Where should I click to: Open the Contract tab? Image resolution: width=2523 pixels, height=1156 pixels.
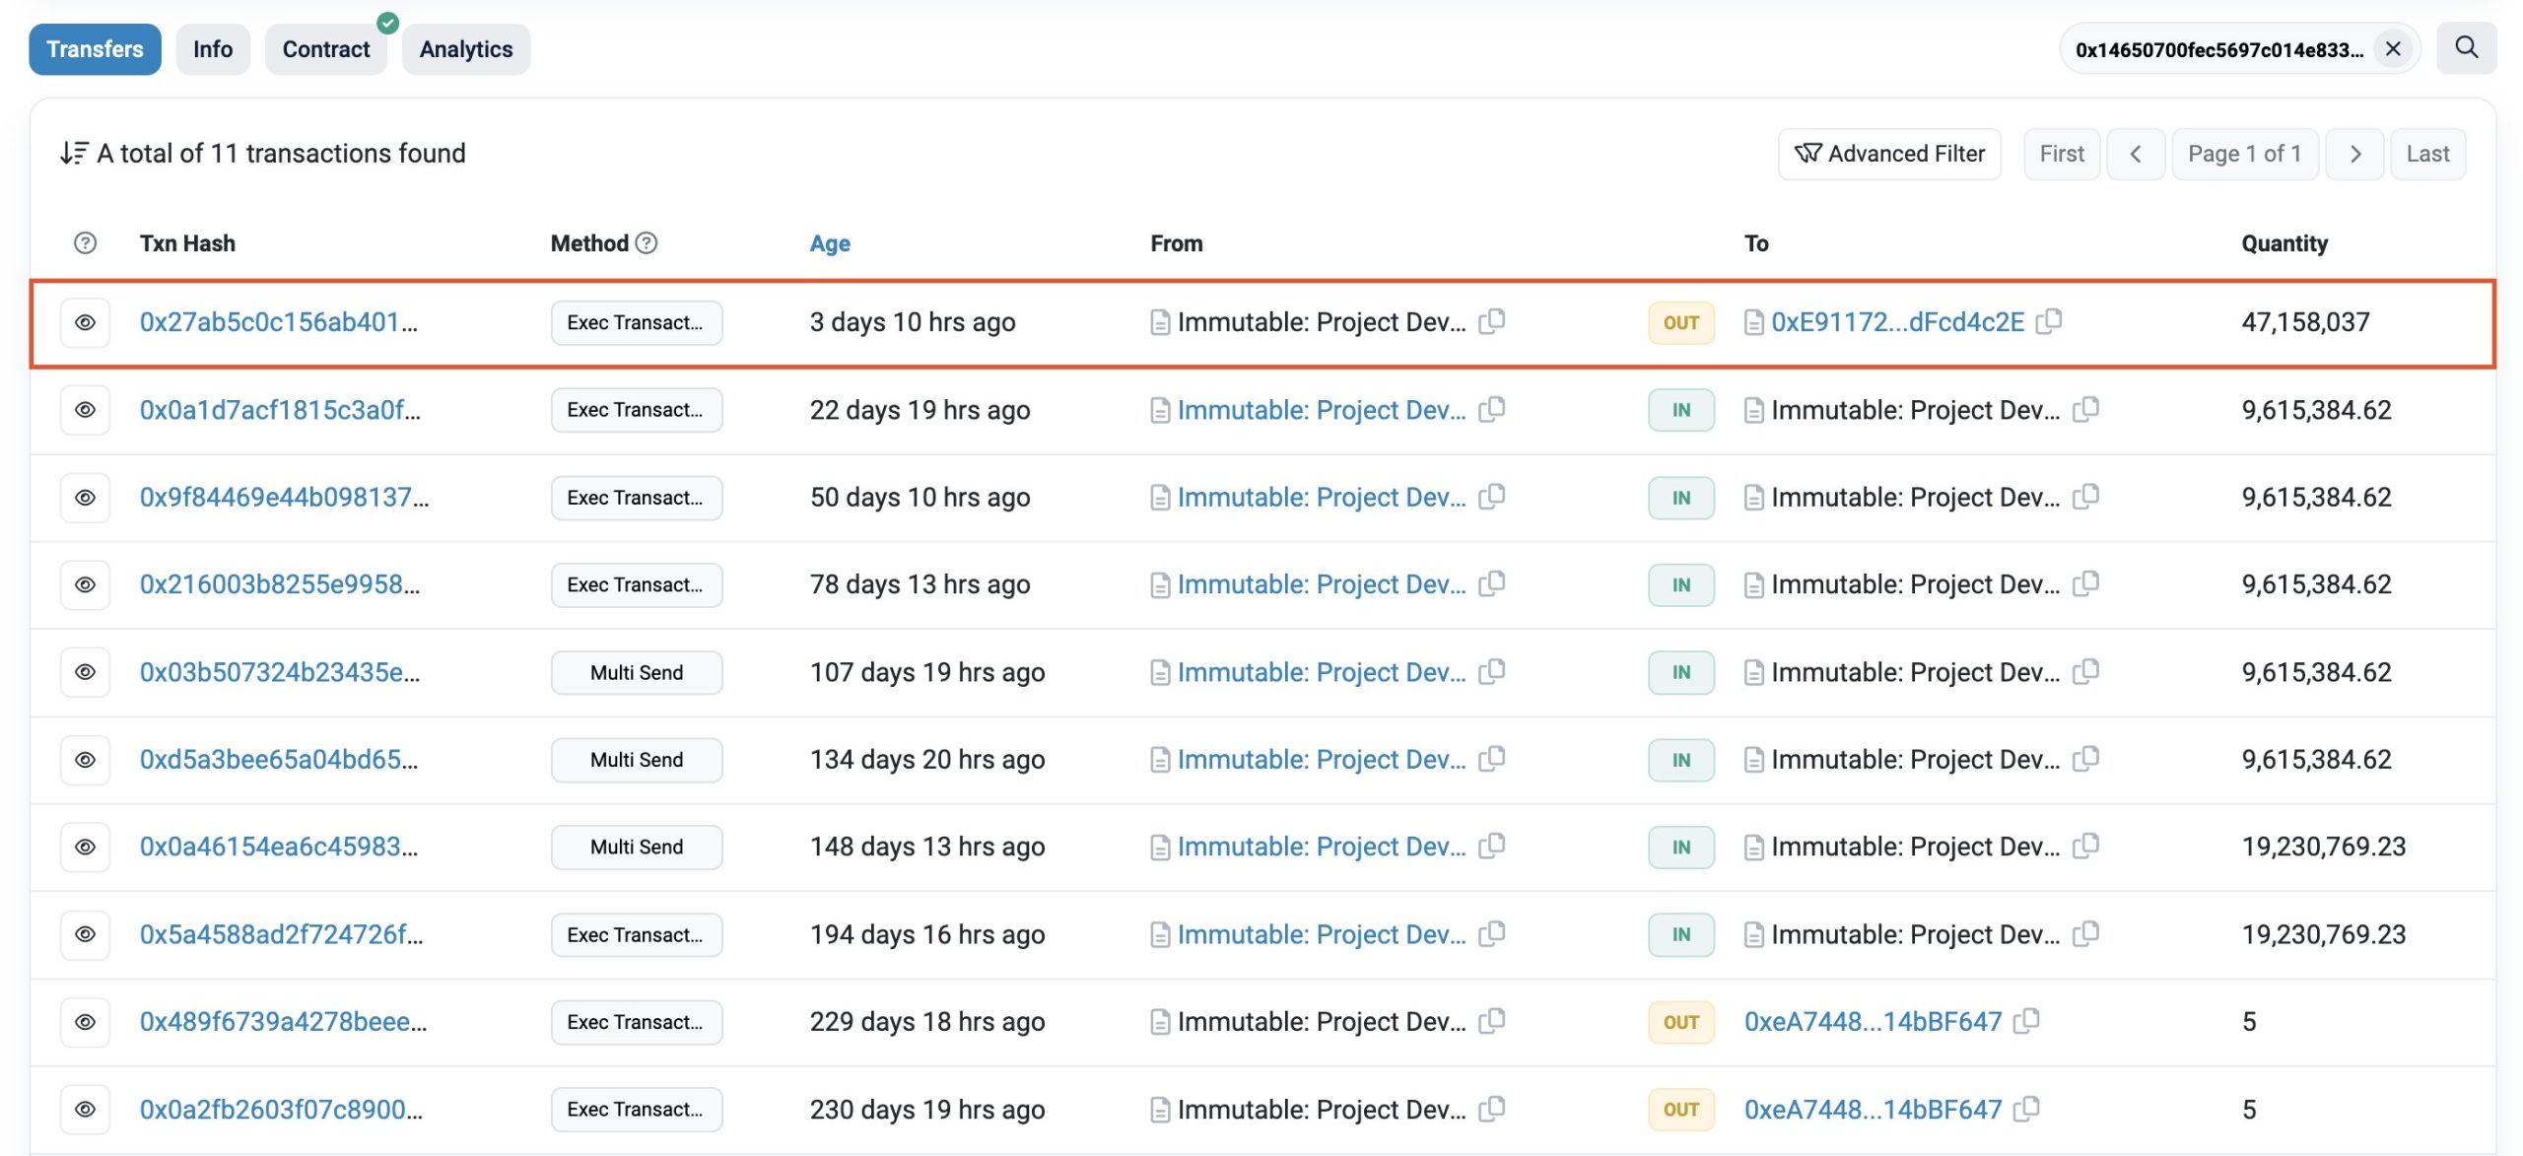click(326, 49)
